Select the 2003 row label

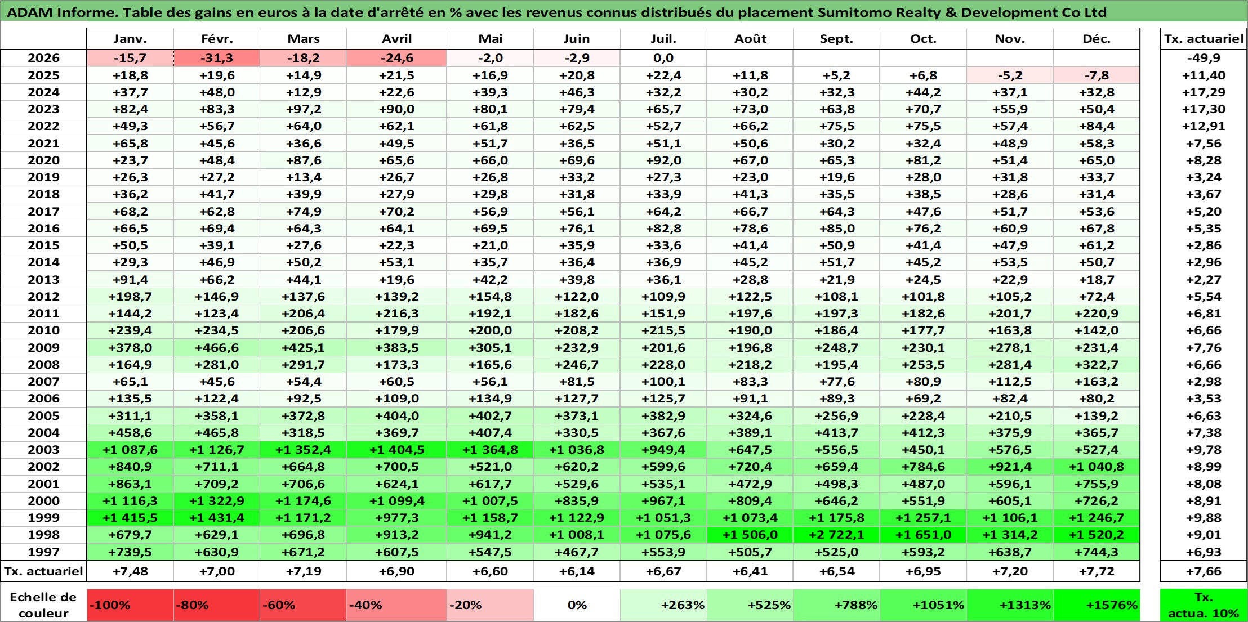(x=44, y=450)
